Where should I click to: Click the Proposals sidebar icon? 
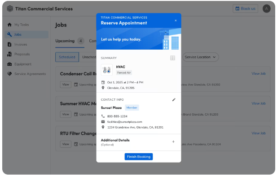point(9,54)
